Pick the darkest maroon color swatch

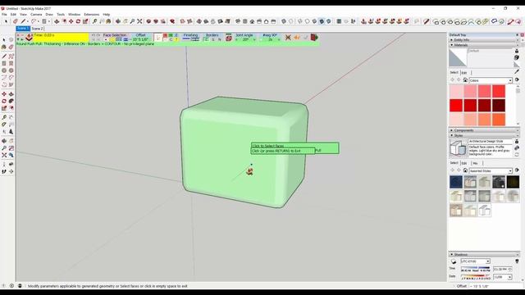499,106
